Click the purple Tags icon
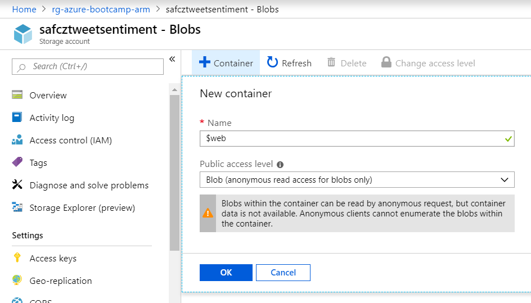The image size is (531, 303). [17, 162]
